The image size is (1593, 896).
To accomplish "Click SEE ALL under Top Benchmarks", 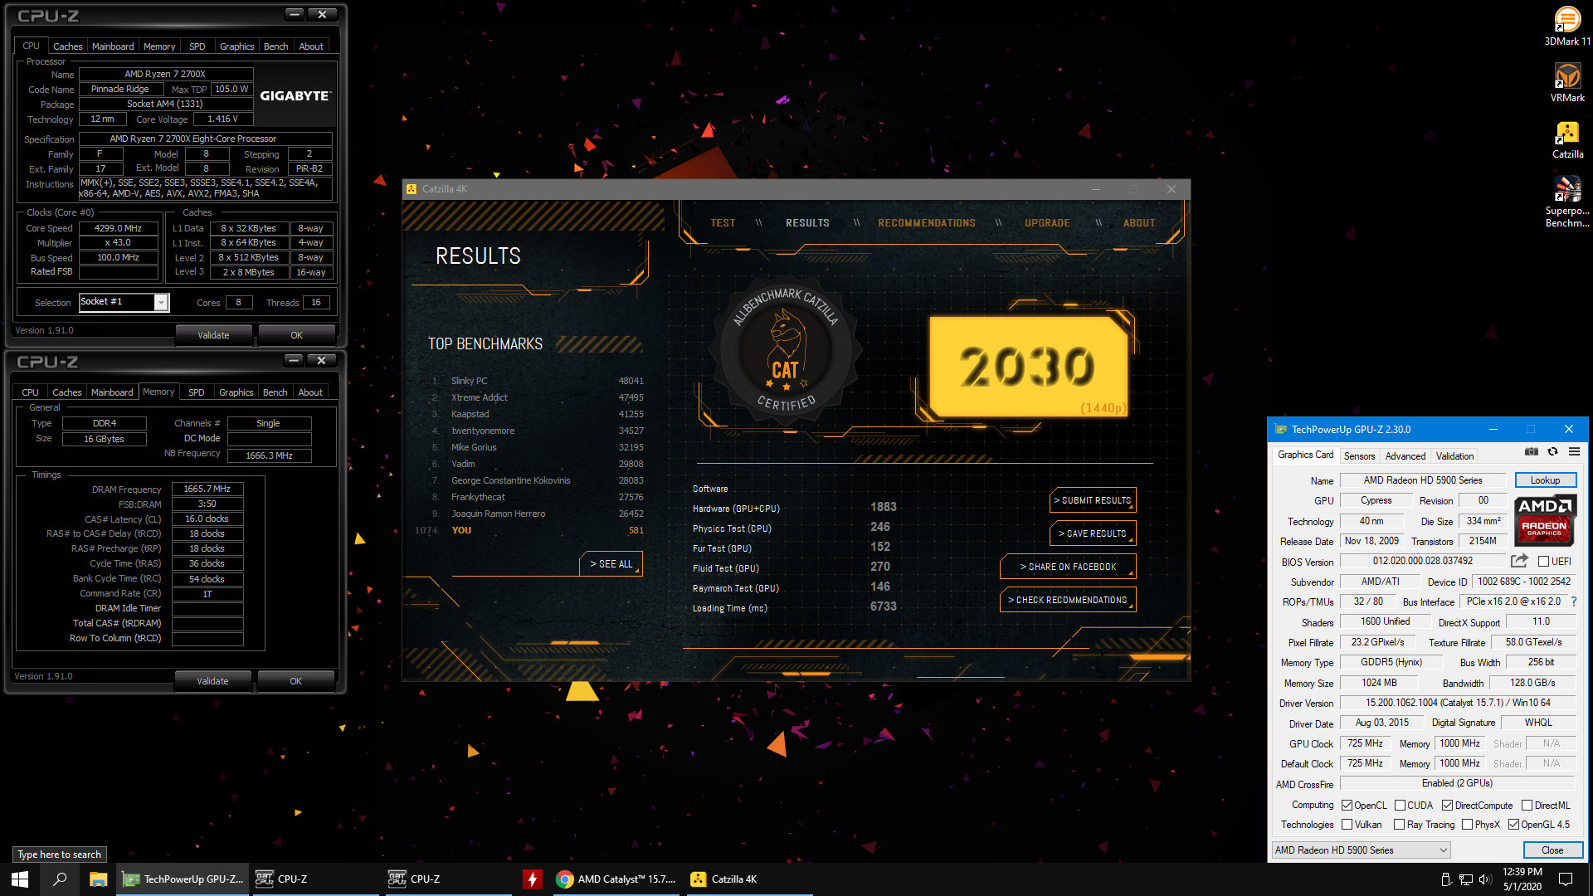I will point(611,563).
